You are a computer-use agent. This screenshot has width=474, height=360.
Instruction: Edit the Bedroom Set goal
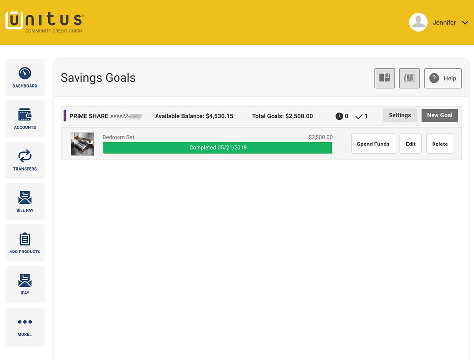410,144
